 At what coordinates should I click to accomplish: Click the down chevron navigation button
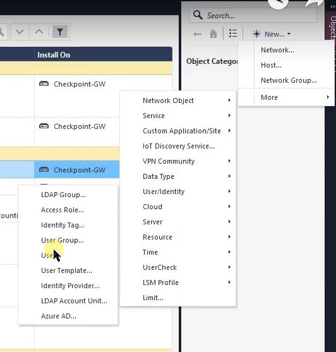20,32
